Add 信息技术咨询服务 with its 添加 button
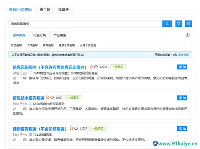Screen dimensions: 200x149 (182, 98)
